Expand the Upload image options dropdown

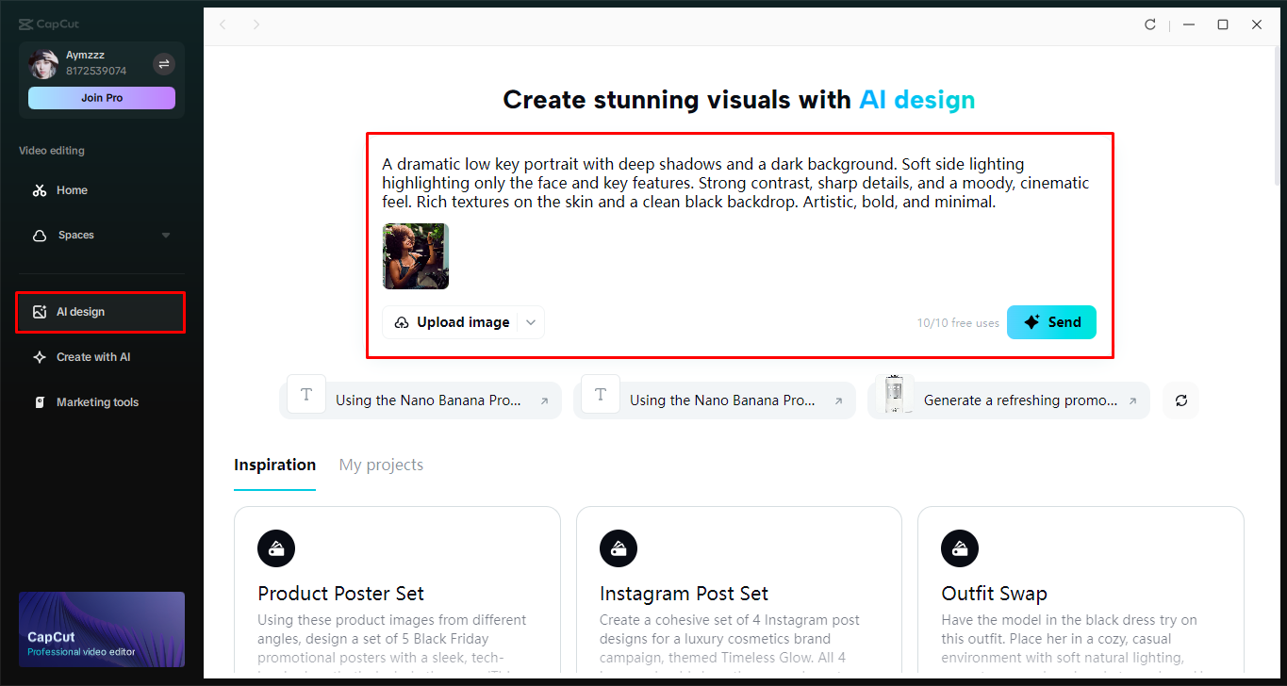coord(530,321)
